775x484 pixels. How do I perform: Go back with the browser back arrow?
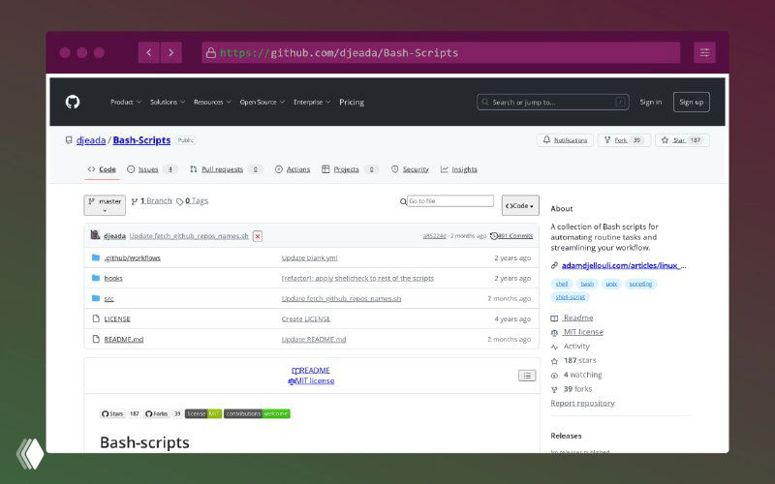(149, 52)
